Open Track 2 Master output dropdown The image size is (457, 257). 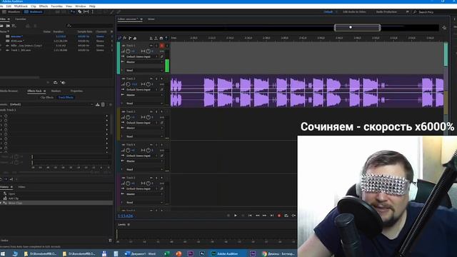144,95
